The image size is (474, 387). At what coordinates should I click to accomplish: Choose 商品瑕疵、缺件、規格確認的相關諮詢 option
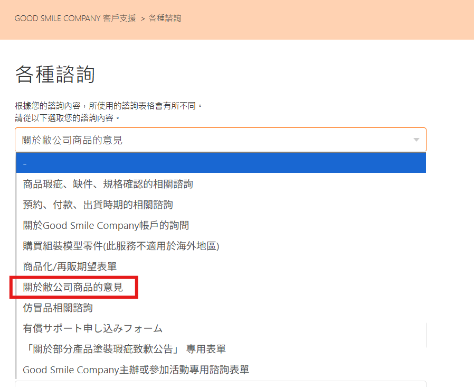tap(108, 184)
